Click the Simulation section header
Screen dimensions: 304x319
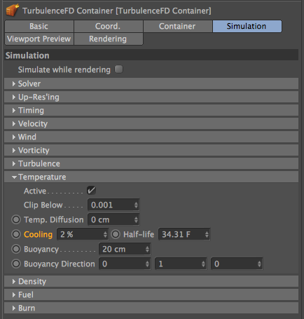tap(151, 55)
